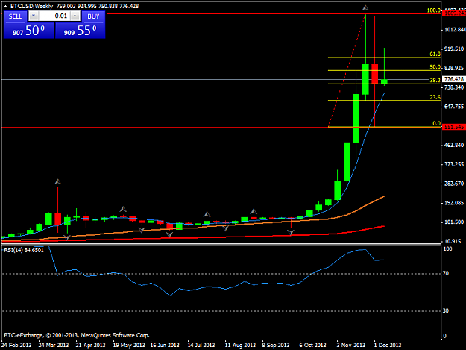
Task: Click the 0.01 volume input field
Action: coord(54,16)
